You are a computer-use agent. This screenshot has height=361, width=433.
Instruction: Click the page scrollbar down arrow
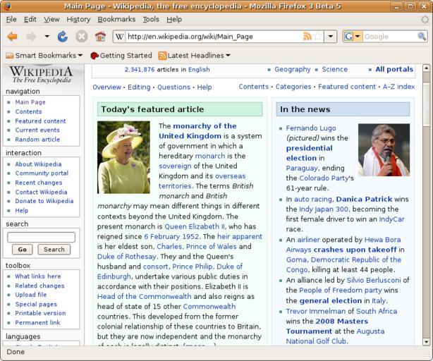pyautogui.click(x=426, y=342)
